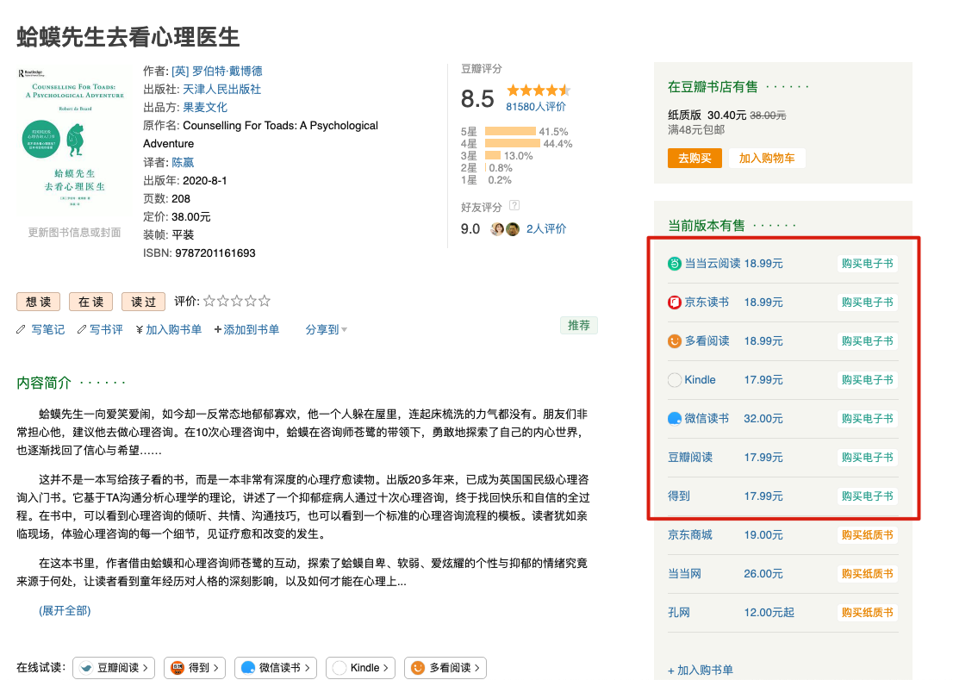Screen dimensions: 953x680
Task: Expand full summary via 展开全部
Action: tap(65, 610)
